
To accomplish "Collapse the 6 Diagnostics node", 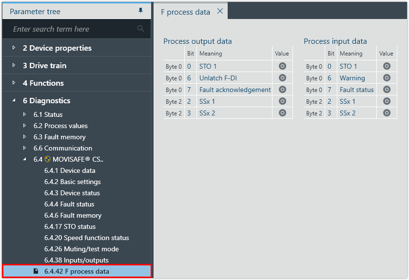I will click(x=14, y=101).
